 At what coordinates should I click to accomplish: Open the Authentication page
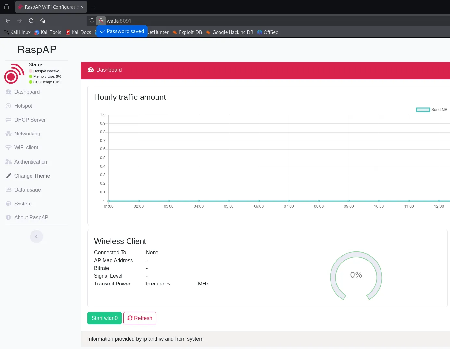[31, 162]
